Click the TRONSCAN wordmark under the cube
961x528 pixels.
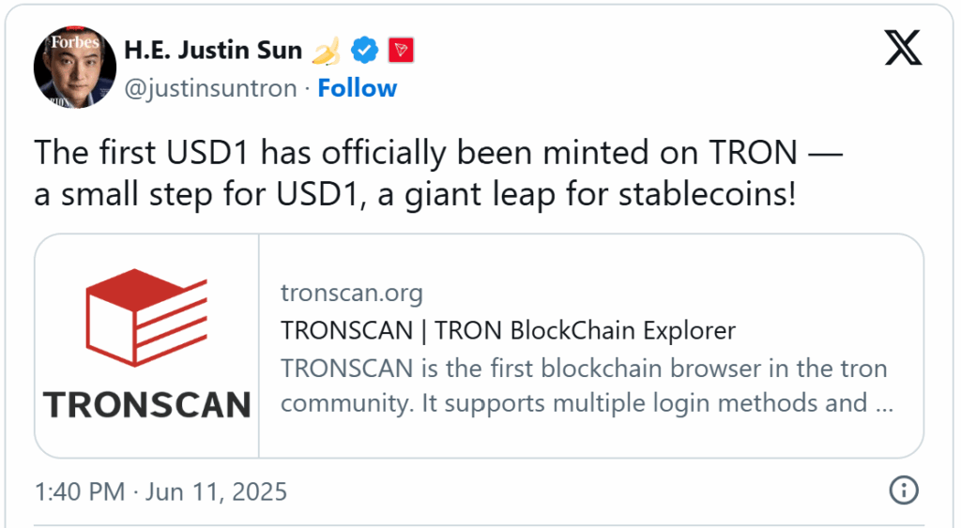(x=146, y=404)
